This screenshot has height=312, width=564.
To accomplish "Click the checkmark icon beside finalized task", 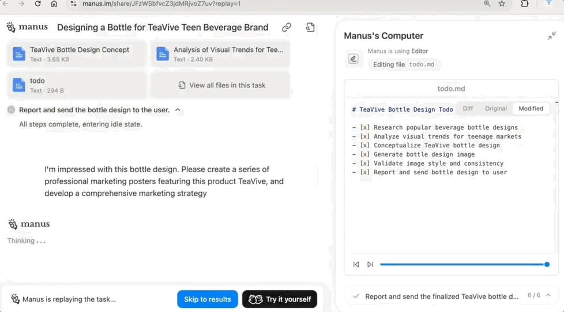I will click(x=356, y=296).
